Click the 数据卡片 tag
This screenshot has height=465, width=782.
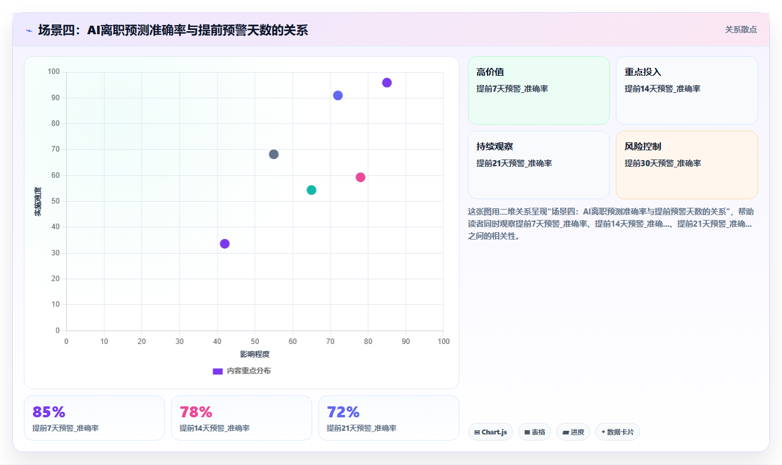click(x=618, y=432)
